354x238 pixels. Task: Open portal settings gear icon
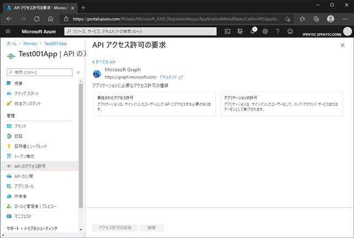(x=265, y=31)
